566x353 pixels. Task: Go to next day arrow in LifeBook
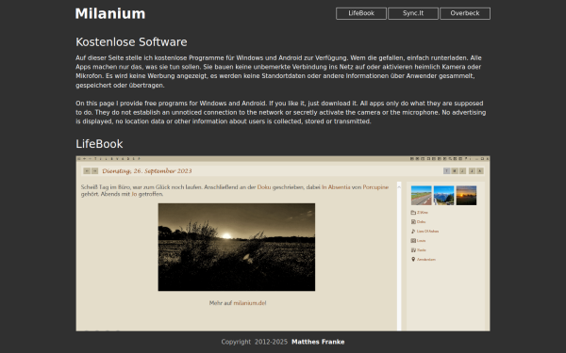tap(95, 170)
